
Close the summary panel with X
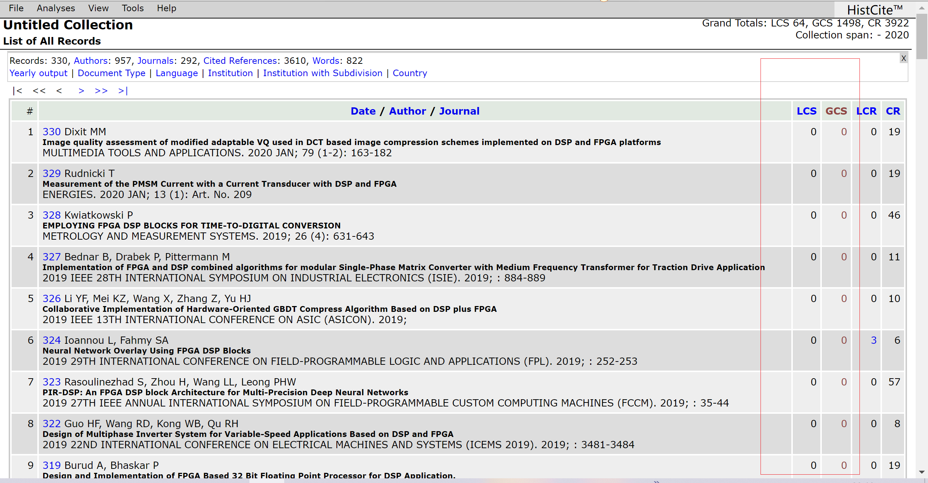[903, 58]
